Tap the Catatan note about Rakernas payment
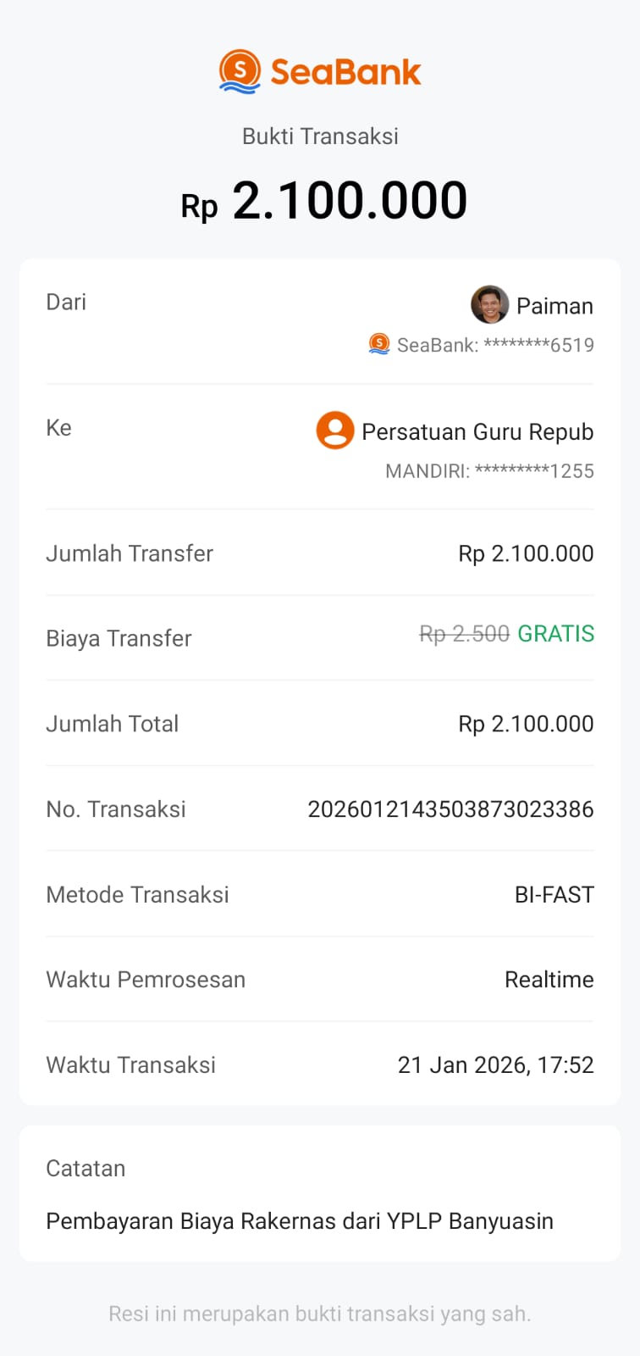Screen dimensions: 640x1356 click(300, 1221)
